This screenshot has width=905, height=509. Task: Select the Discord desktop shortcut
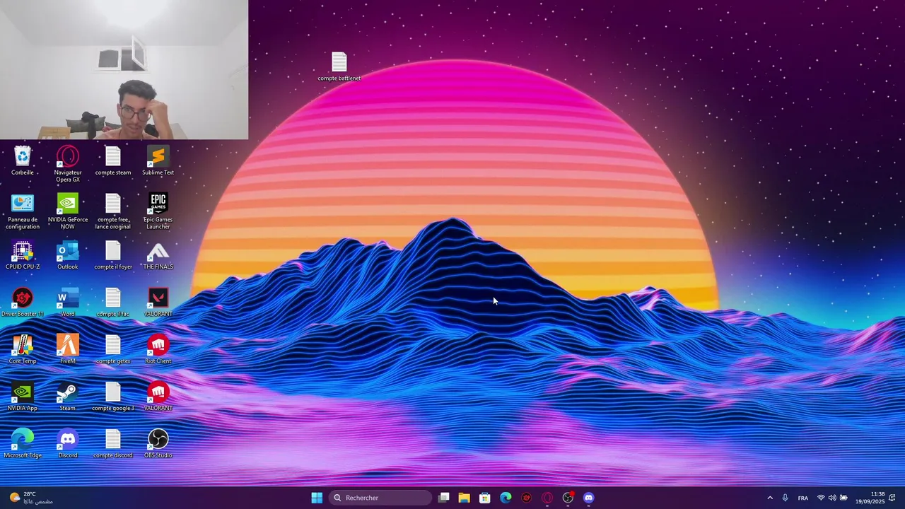[68, 444]
